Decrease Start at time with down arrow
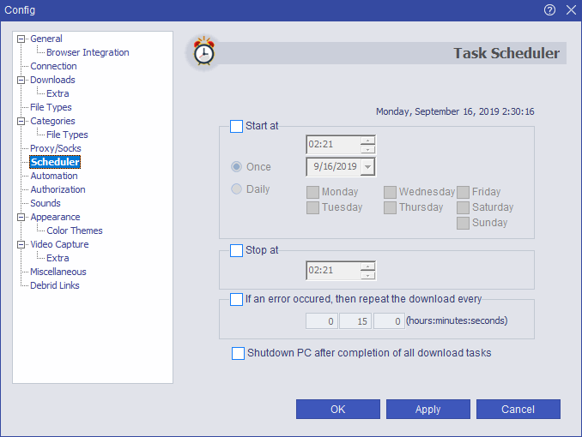The image size is (582, 437). coord(367,149)
